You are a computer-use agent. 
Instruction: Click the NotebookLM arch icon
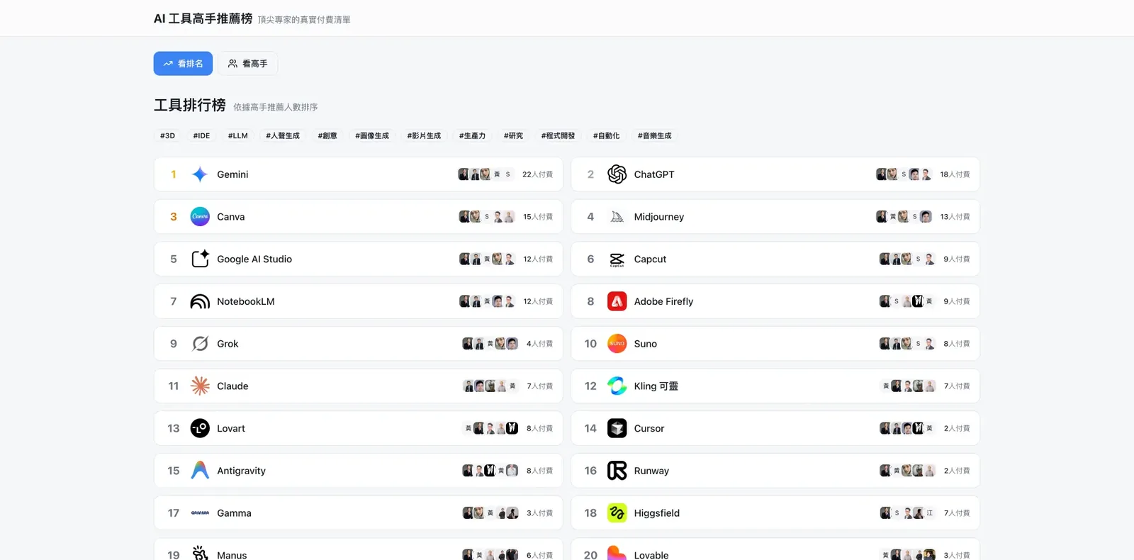[x=200, y=301]
